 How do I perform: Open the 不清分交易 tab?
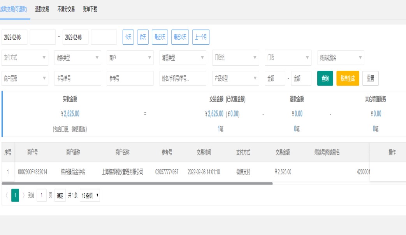pos(66,9)
